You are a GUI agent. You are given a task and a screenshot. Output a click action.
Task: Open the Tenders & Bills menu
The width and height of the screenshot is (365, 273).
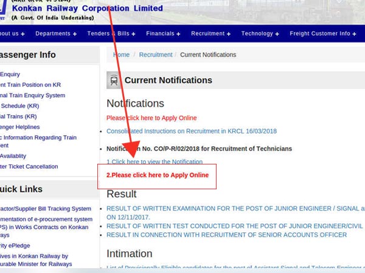(x=111, y=33)
